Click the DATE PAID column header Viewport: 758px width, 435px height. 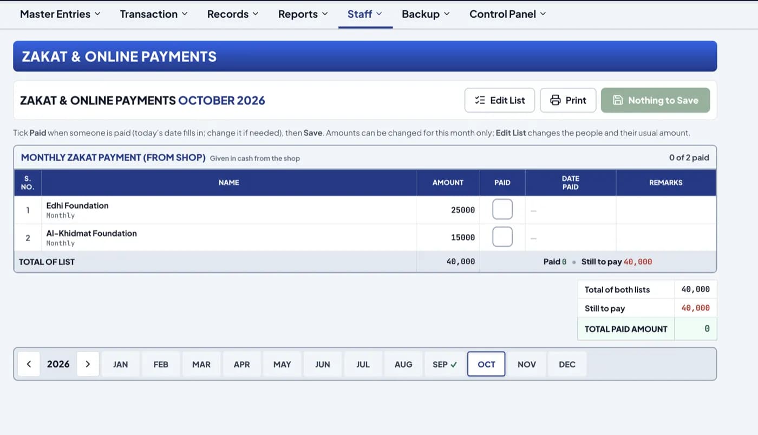tap(570, 183)
